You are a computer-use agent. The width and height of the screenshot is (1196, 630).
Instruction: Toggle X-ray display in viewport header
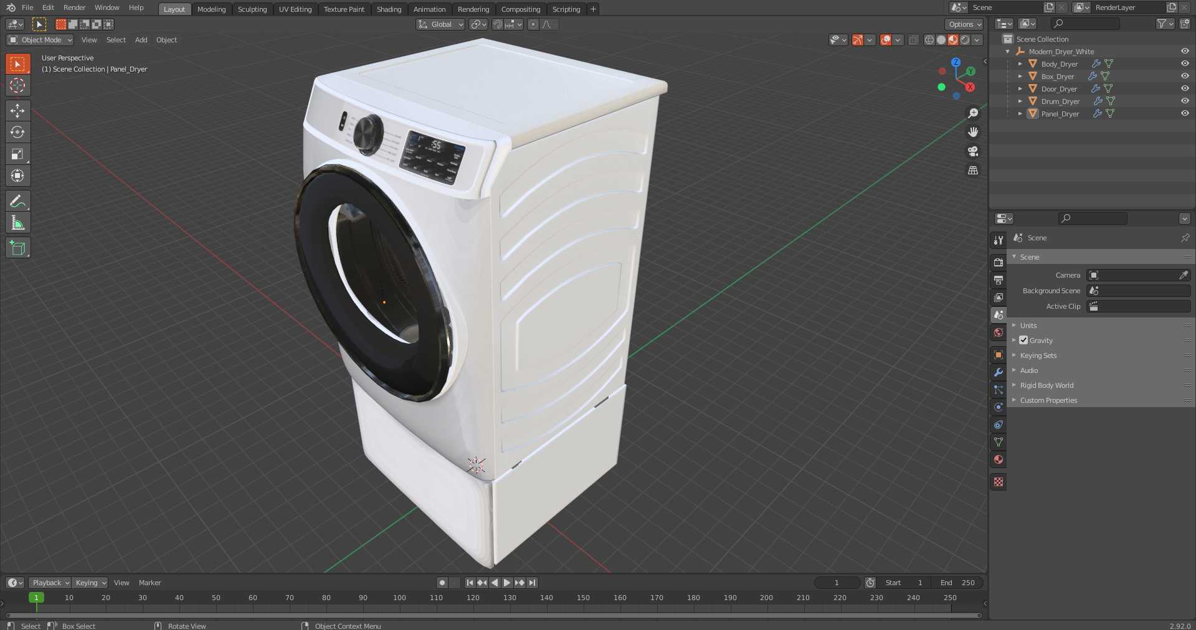[913, 40]
